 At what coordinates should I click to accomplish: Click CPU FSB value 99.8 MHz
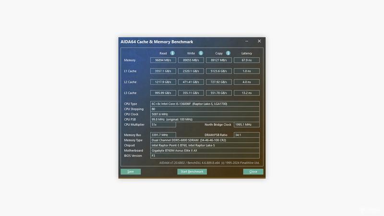coord(205,119)
